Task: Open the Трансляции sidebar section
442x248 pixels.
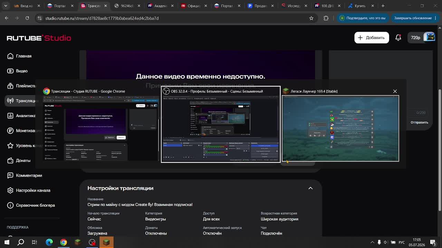Action: 21,101
